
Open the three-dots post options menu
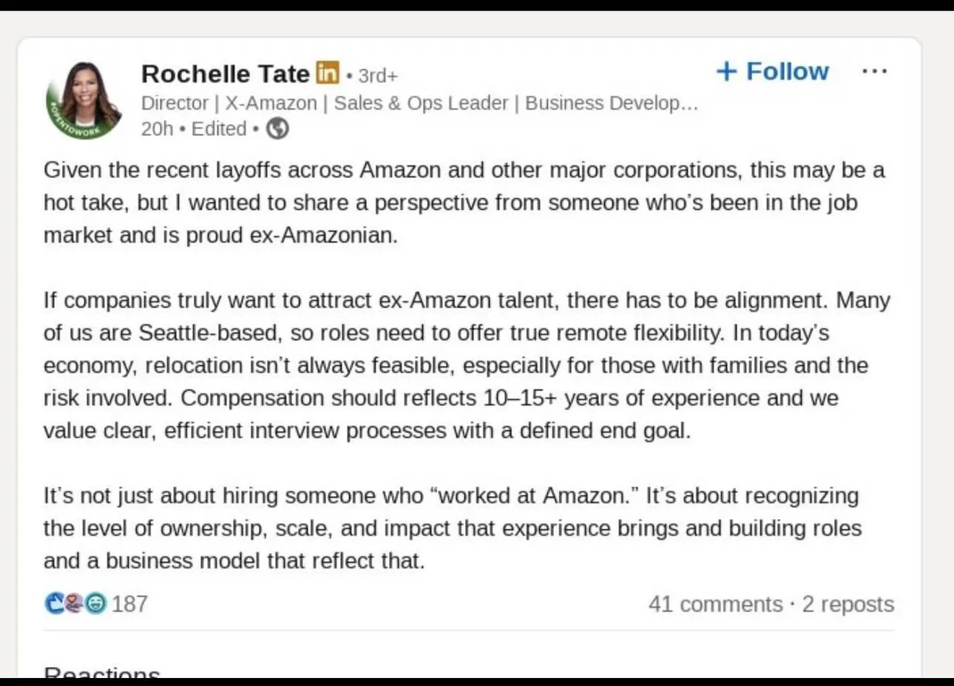point(874,72)
